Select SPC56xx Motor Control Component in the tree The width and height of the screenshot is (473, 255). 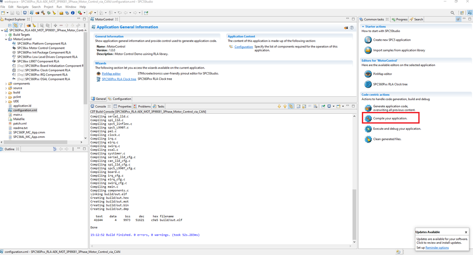point(41,48)
